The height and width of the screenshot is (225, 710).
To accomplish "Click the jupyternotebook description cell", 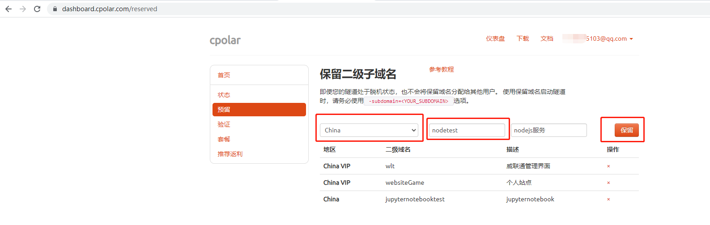I will pyautogui.click(x=530, y=199).
